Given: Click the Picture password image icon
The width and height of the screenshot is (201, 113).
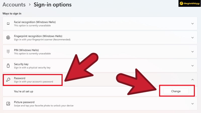Looking at the screenshot, I should pos(8,103).
